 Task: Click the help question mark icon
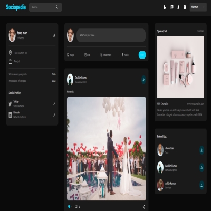[x=185, y=7]
